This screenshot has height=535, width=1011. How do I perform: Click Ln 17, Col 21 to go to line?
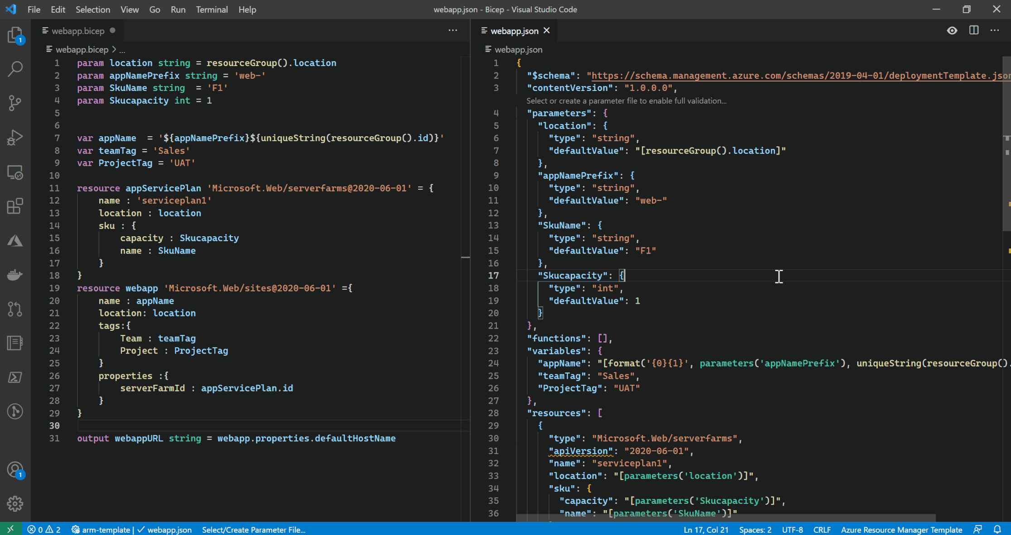(x=706, y=529)
